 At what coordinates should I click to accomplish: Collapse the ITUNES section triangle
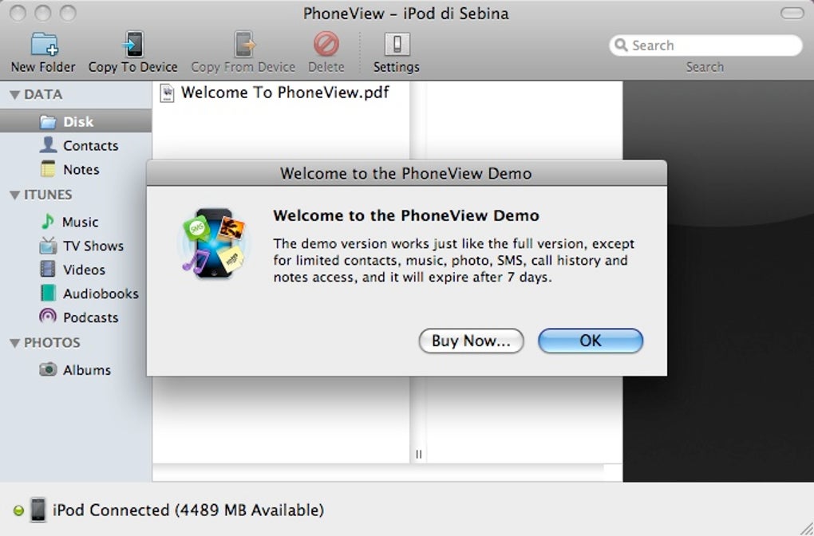(14, 195)
